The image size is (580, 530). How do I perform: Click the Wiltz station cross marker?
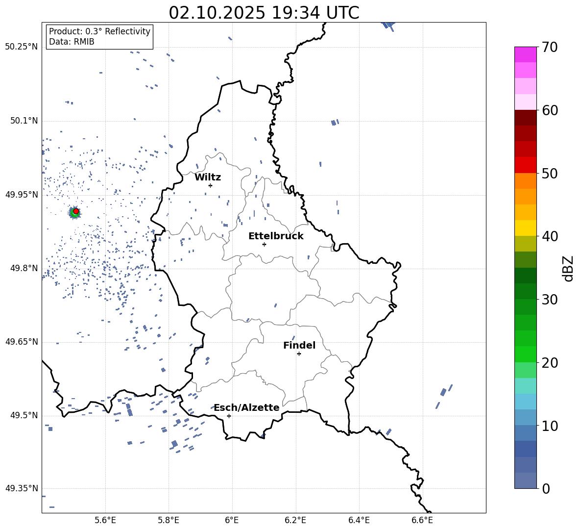tap(210, 185)
